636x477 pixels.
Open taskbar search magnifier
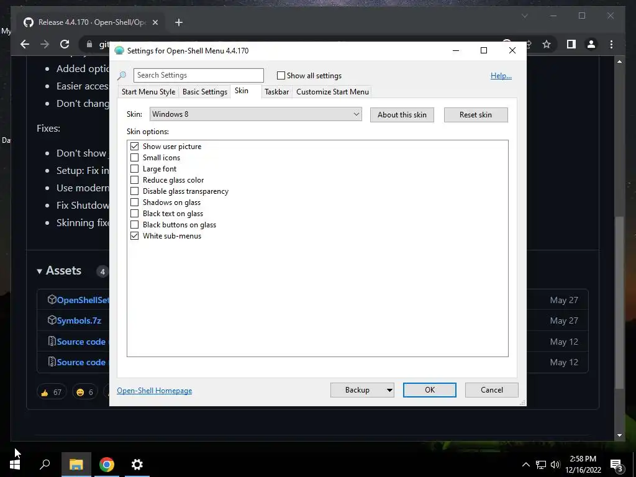45,465
